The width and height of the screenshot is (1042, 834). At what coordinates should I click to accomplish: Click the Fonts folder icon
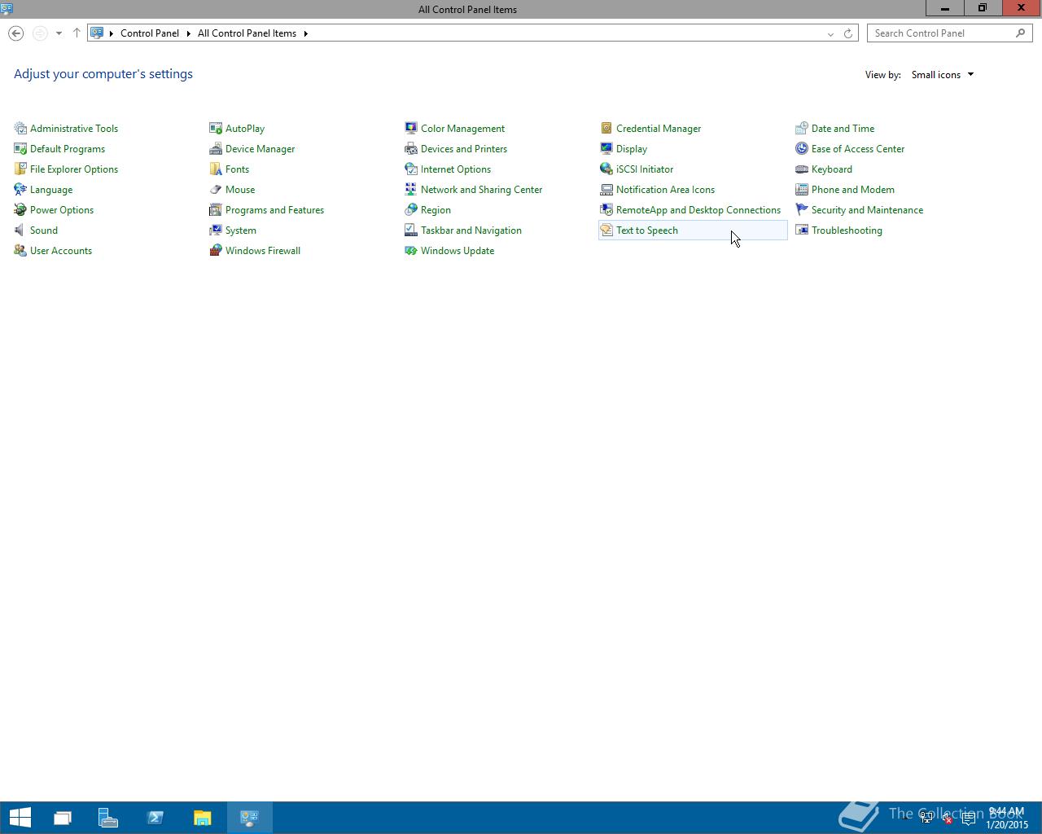tap(216, 169)
